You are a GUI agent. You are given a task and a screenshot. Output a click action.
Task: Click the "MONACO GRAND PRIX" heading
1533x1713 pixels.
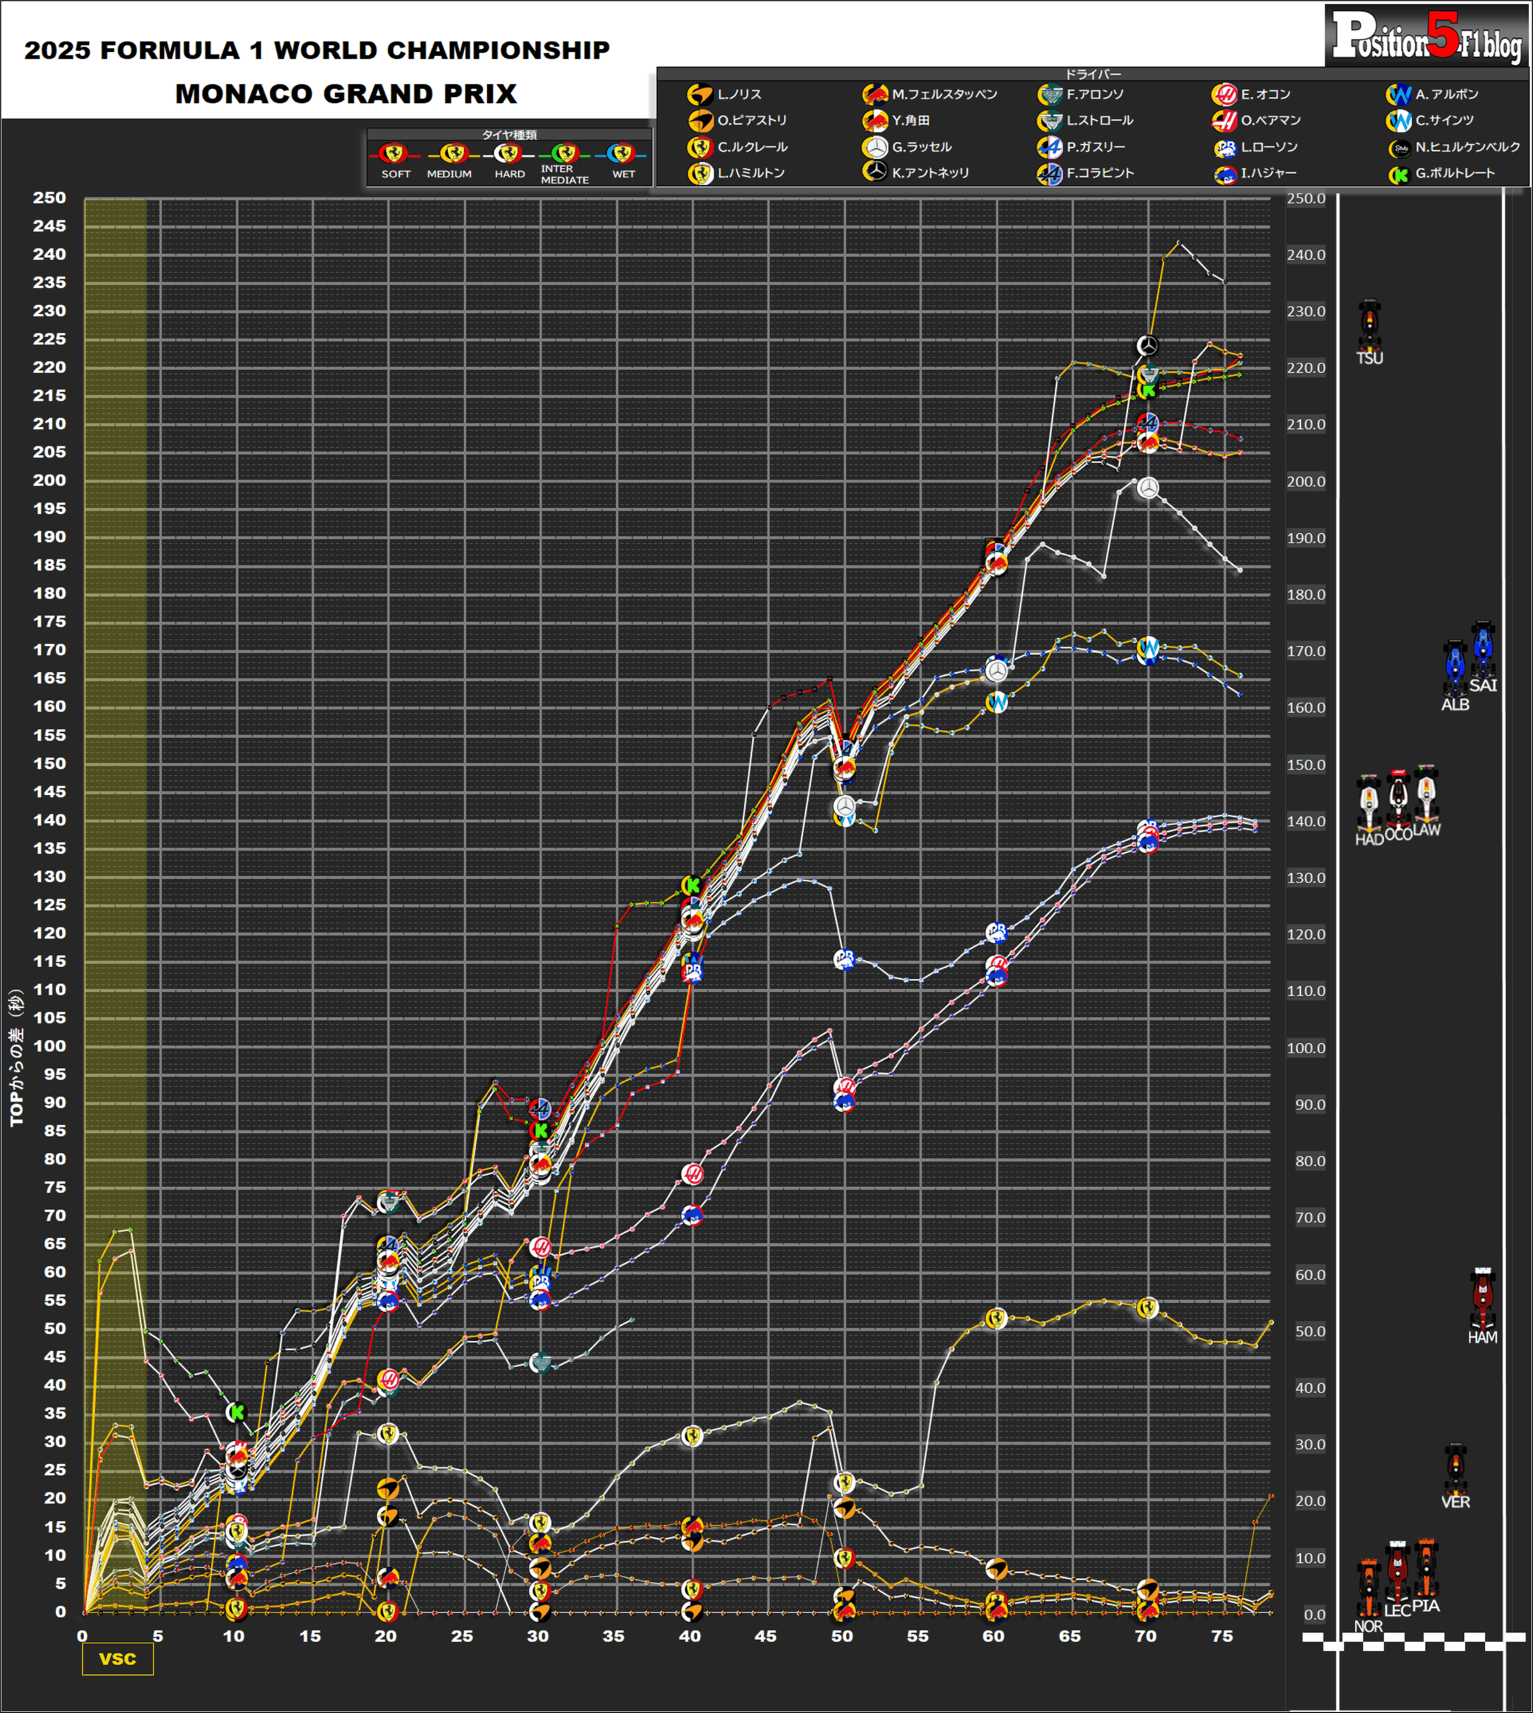[x=345, y=94]
